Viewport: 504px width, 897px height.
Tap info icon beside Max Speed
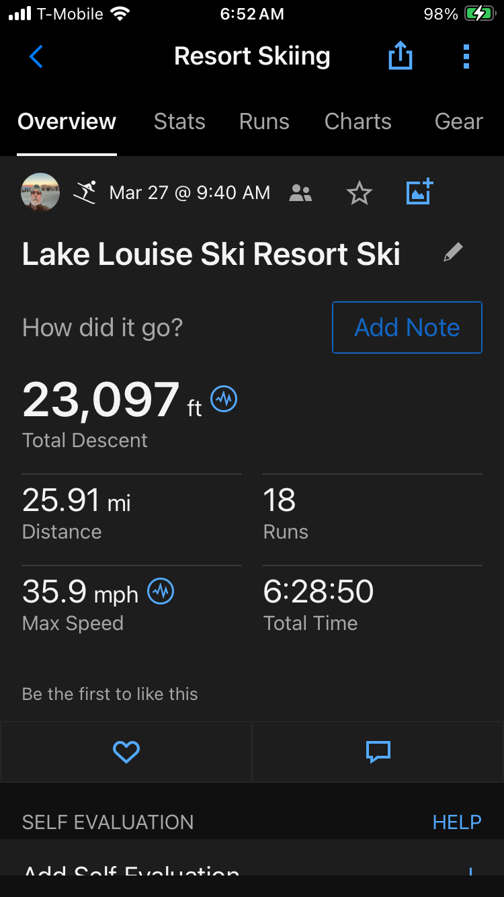[x=161, y=592]
